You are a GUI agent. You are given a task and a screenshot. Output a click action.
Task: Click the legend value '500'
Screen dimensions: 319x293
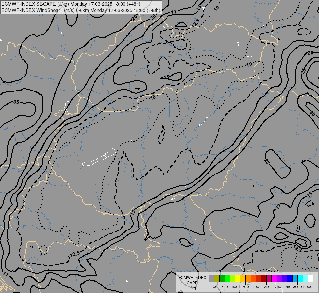click(x=235, y=287)
